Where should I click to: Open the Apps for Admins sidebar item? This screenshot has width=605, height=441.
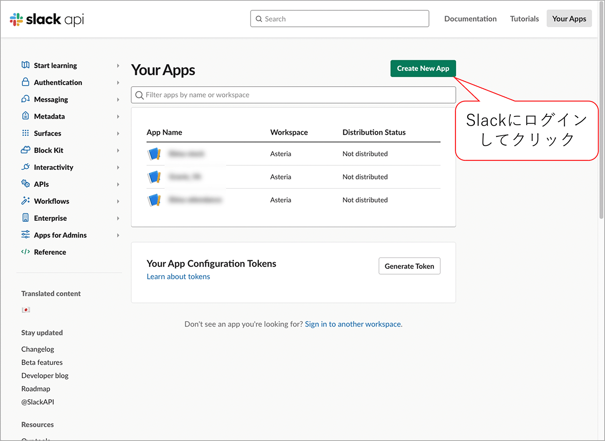(x=60, y=235)
